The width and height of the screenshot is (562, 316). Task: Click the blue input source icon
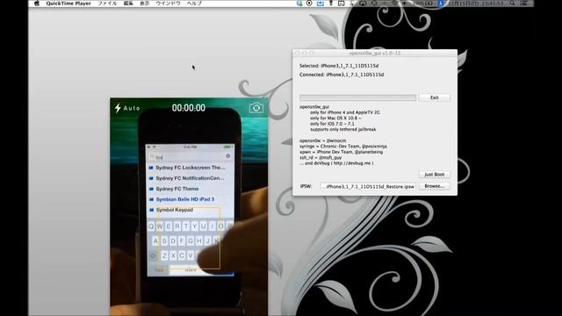tap(441, 4)
